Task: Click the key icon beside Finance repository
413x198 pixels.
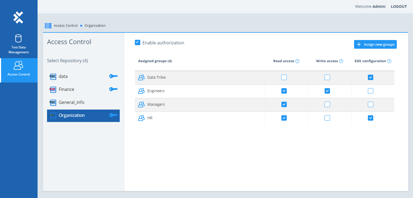Action: click(113, 89)
